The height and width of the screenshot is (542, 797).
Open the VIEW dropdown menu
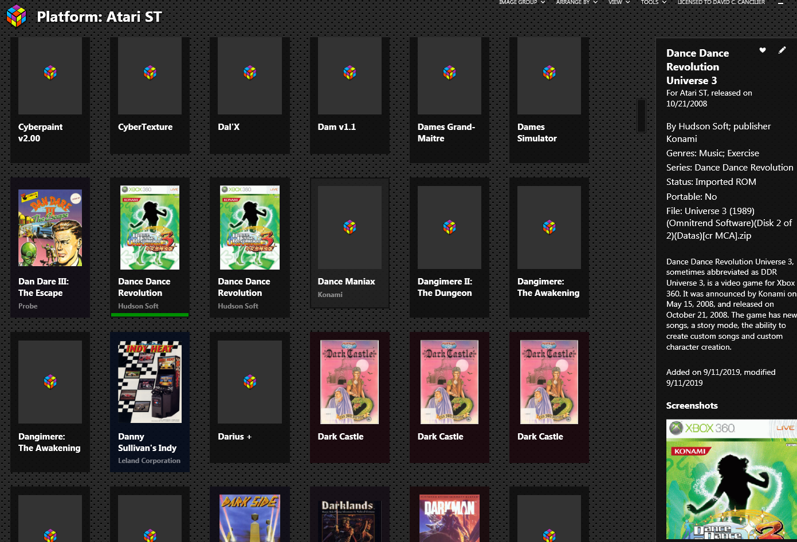pyautogui.click(x=619, y=2)
